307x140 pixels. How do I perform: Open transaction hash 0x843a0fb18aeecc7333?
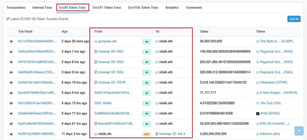[37, 72]
